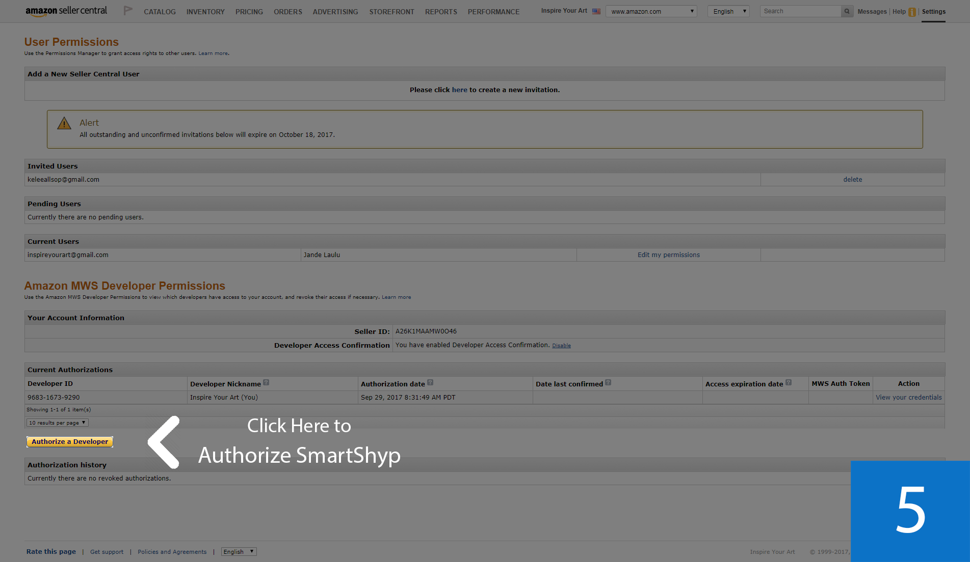Open the ADVERTISING menu
Screen dimensions: 970x562
[335, 12]
